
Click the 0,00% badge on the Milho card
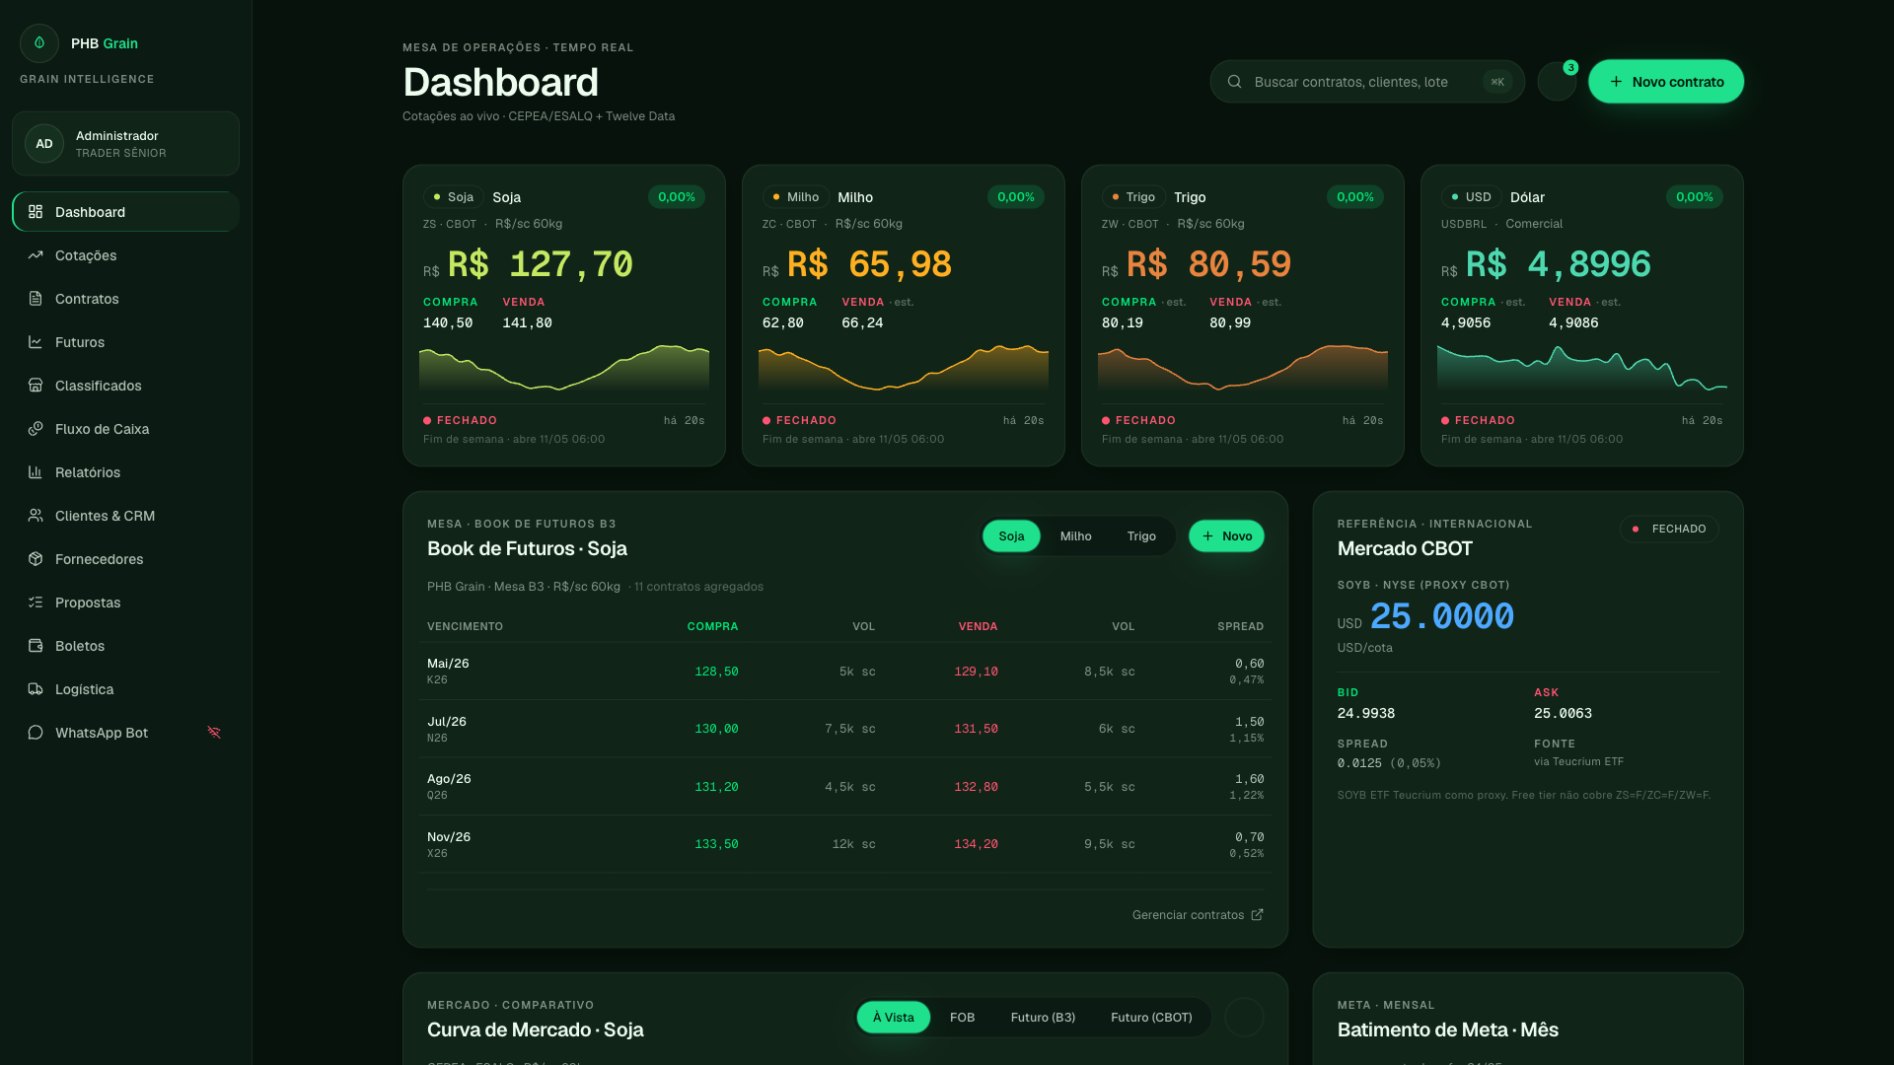pos(1016,197)
